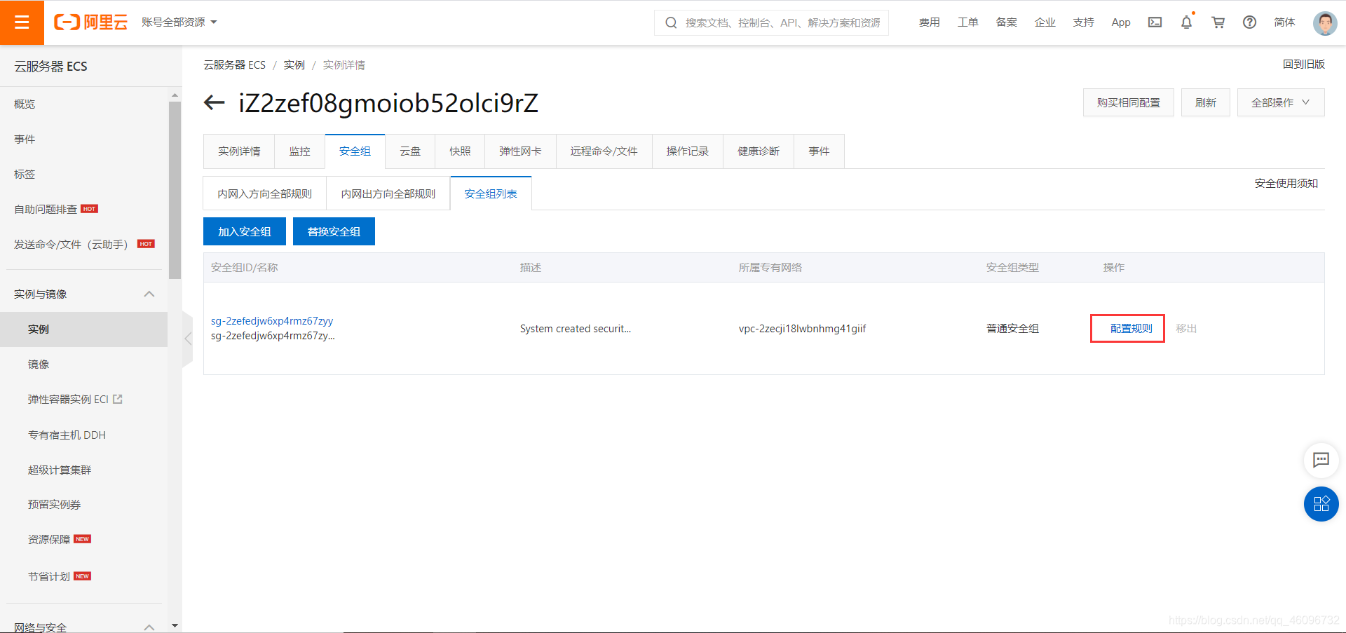Screen dimensions: 1346x633
Task: Switch to the 监控 tab
Action: point(299,151)
